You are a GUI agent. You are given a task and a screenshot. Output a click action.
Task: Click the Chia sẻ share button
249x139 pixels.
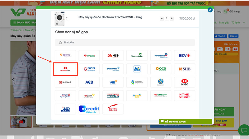(233, 36)
